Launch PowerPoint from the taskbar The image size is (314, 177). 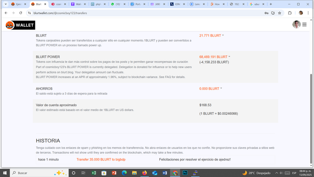coord(114,173)
